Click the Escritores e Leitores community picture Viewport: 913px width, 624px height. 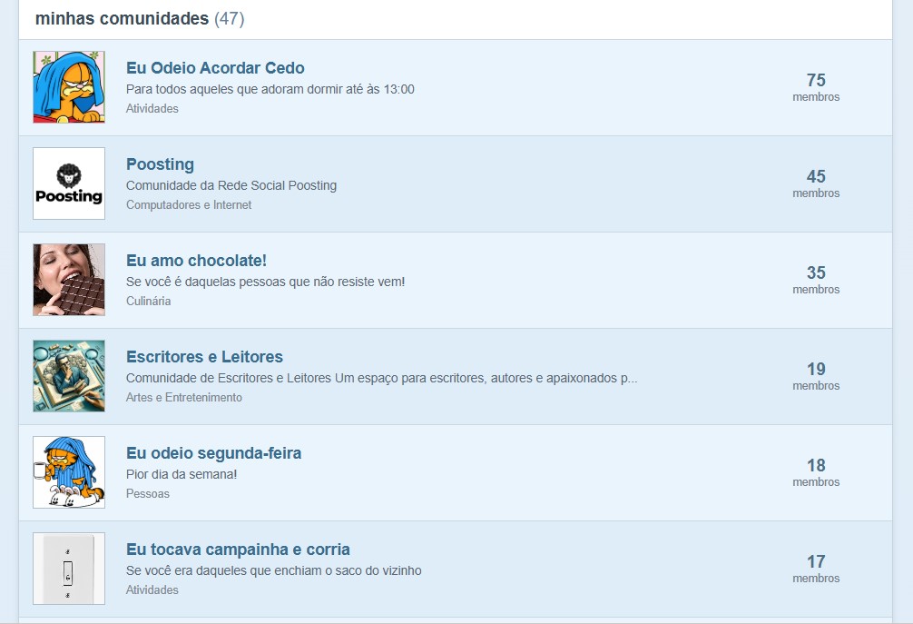pyautogui.click(x=69, y=376)
